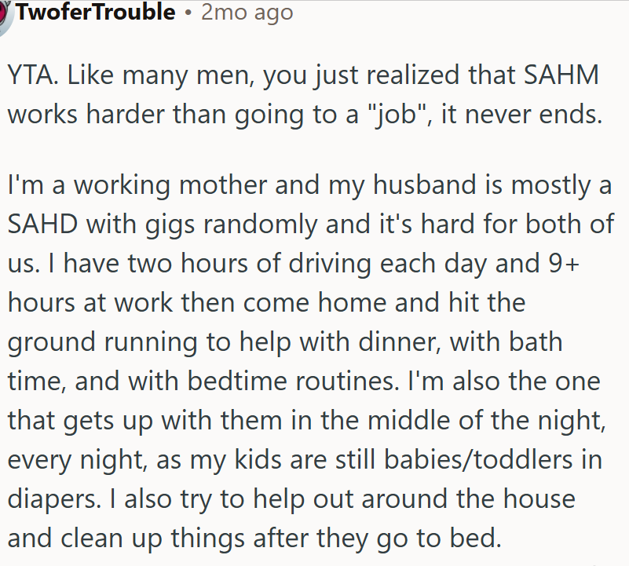Click "I'm a working mother" sentence start
629x566 pixels.
point(137,185)
